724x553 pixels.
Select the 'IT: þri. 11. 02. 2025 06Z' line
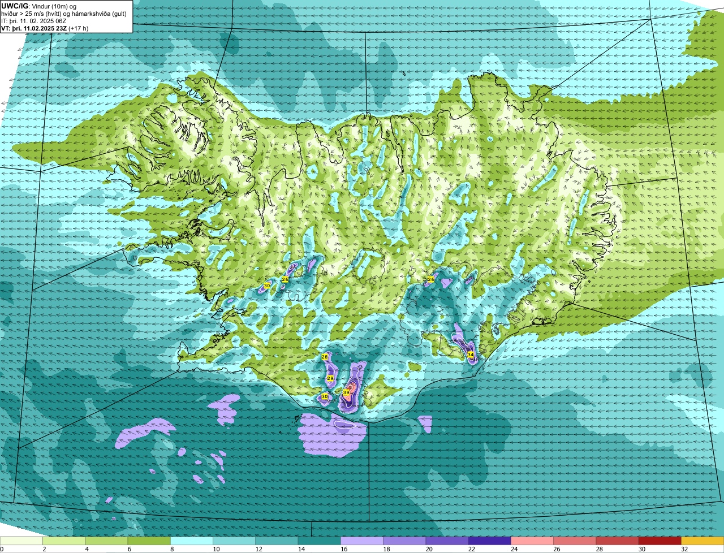[x=34, y=21]
